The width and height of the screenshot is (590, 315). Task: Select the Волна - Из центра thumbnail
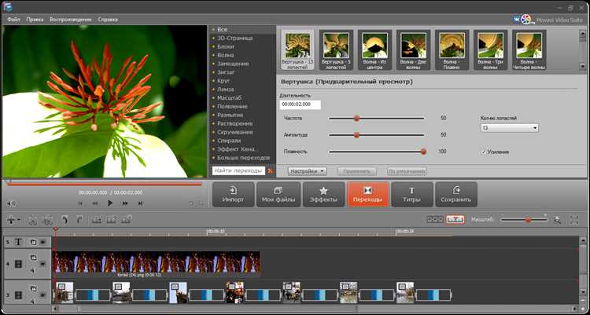click(374, 50)
